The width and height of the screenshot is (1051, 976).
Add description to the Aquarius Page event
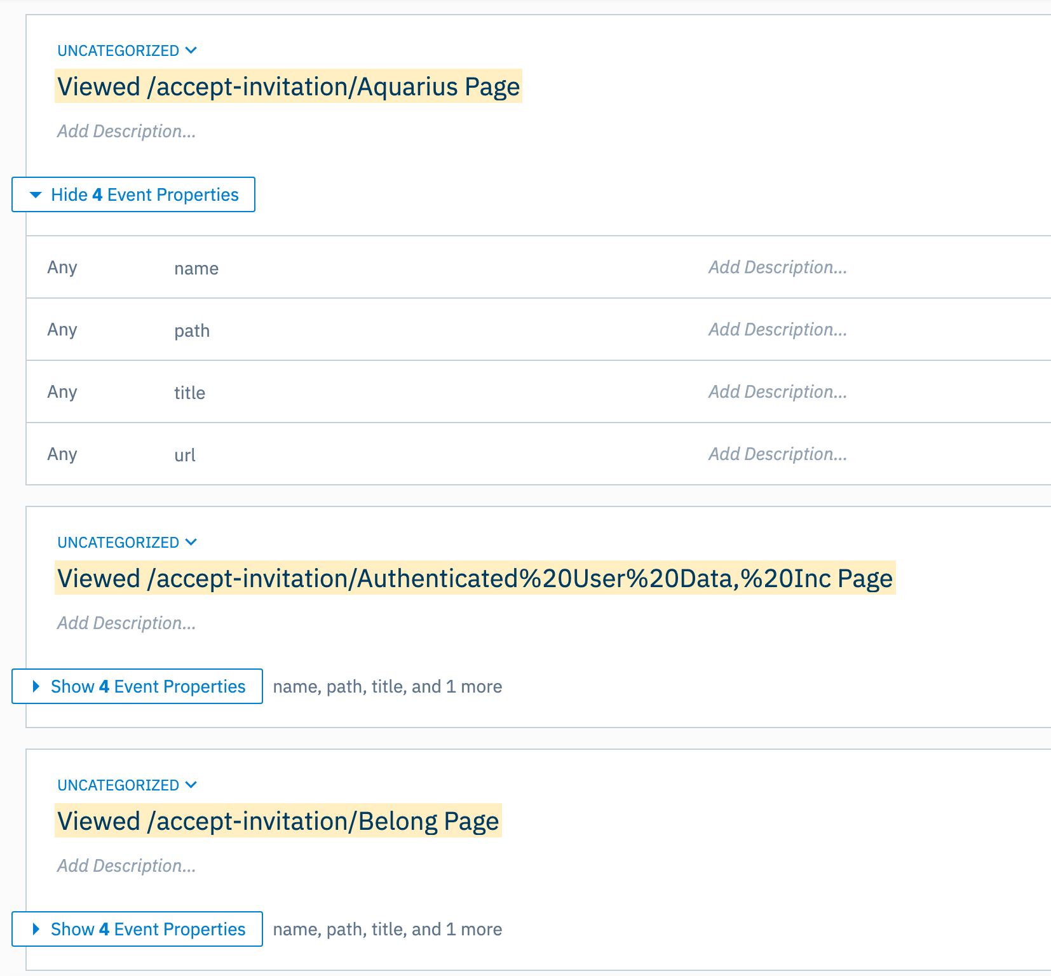tap(126, 132)
